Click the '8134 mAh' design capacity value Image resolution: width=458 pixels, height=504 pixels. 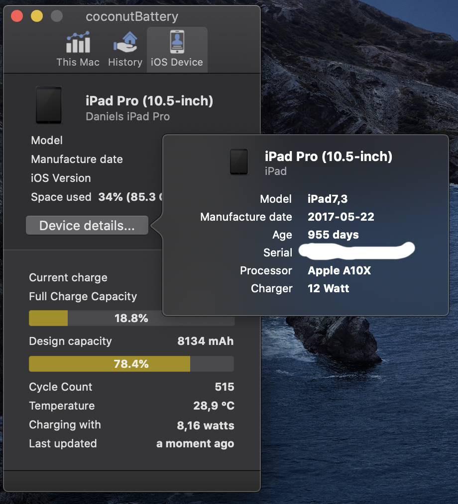point(206,341)
